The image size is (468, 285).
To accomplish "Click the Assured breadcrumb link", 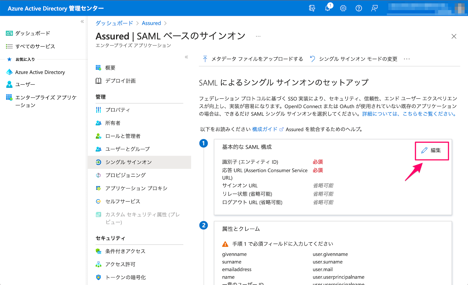I will tap(151, 23).
